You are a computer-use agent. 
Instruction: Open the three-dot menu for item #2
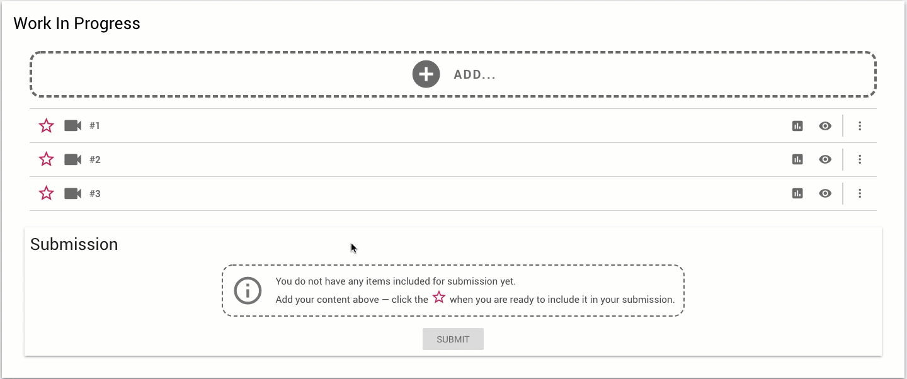tap(860, 160)
